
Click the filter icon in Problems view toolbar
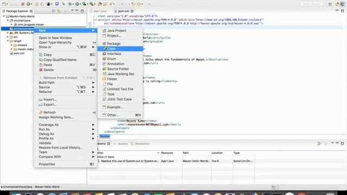(319, 144)
